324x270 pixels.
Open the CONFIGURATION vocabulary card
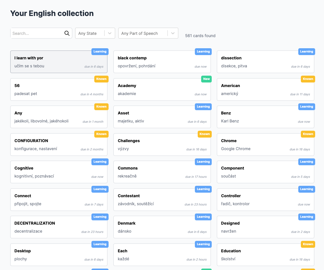pos(59,145)
